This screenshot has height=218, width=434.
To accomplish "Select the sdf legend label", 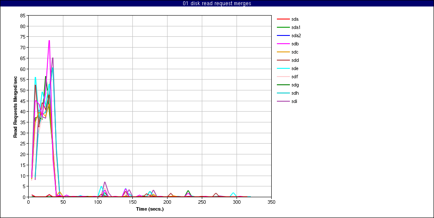I will point(295,77).
